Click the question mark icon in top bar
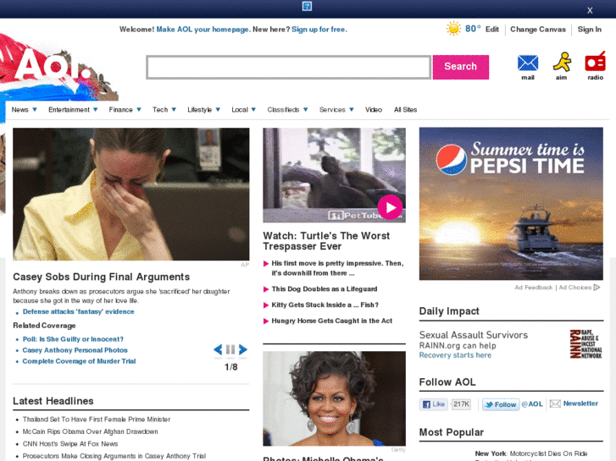The image size is (616, 461). (x=308, y=6)
